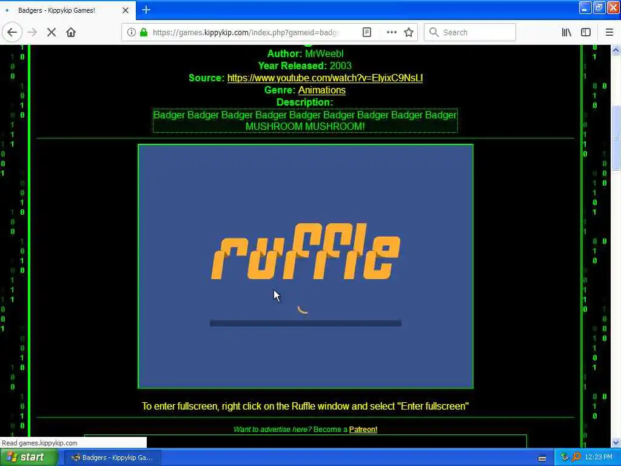Open a new browser tab
The height and width of the screenshot is (466, 621).
pyautogui.click(x=146, y=10)
